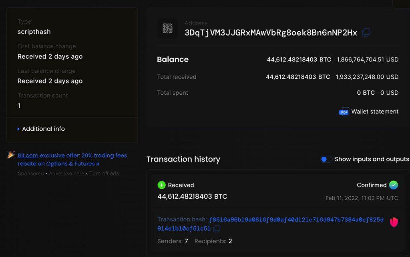Click the pink privacy shield icon
Image resolution: width=410 pixels, height=257 pixels.
[x=394, y=222]
